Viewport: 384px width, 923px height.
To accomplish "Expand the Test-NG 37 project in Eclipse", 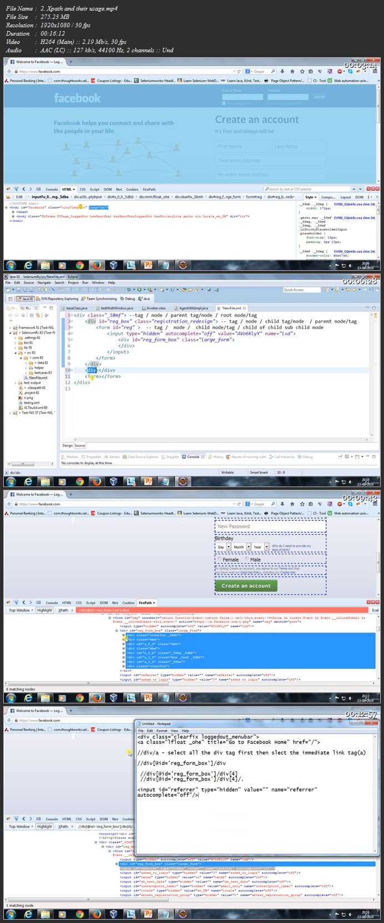I will pyautogui.click(x=11, y=413).
